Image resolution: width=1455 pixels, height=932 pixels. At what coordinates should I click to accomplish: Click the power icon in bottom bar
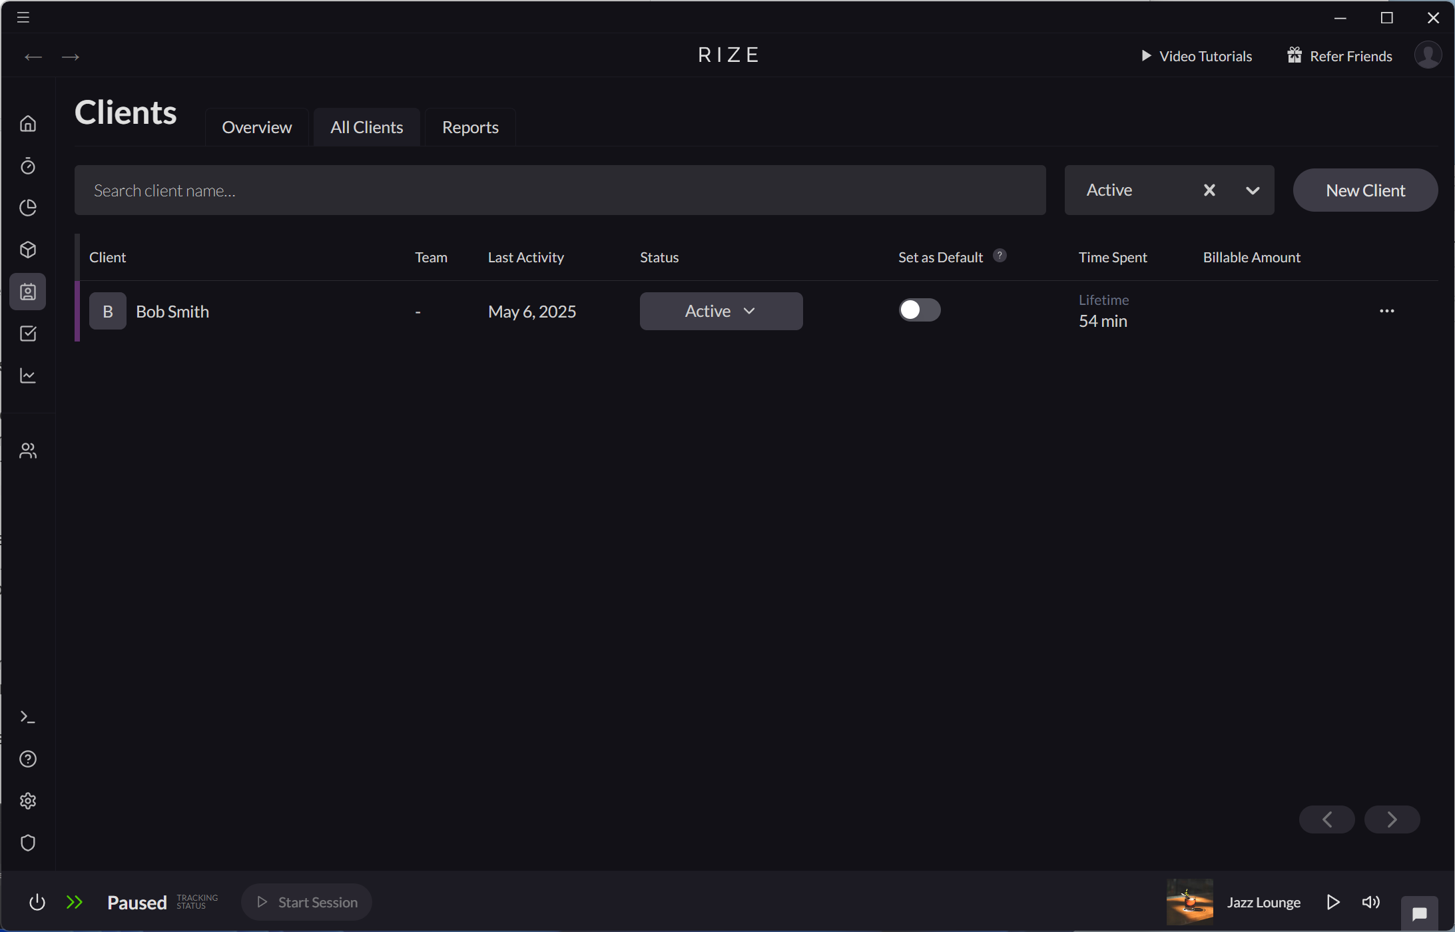point(37,902)
